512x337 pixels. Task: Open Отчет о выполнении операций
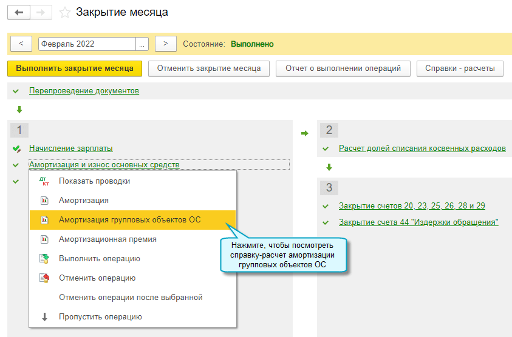tap(343, 68)
